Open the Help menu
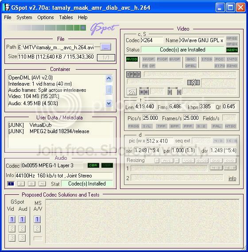 click(x=83, y=17)
